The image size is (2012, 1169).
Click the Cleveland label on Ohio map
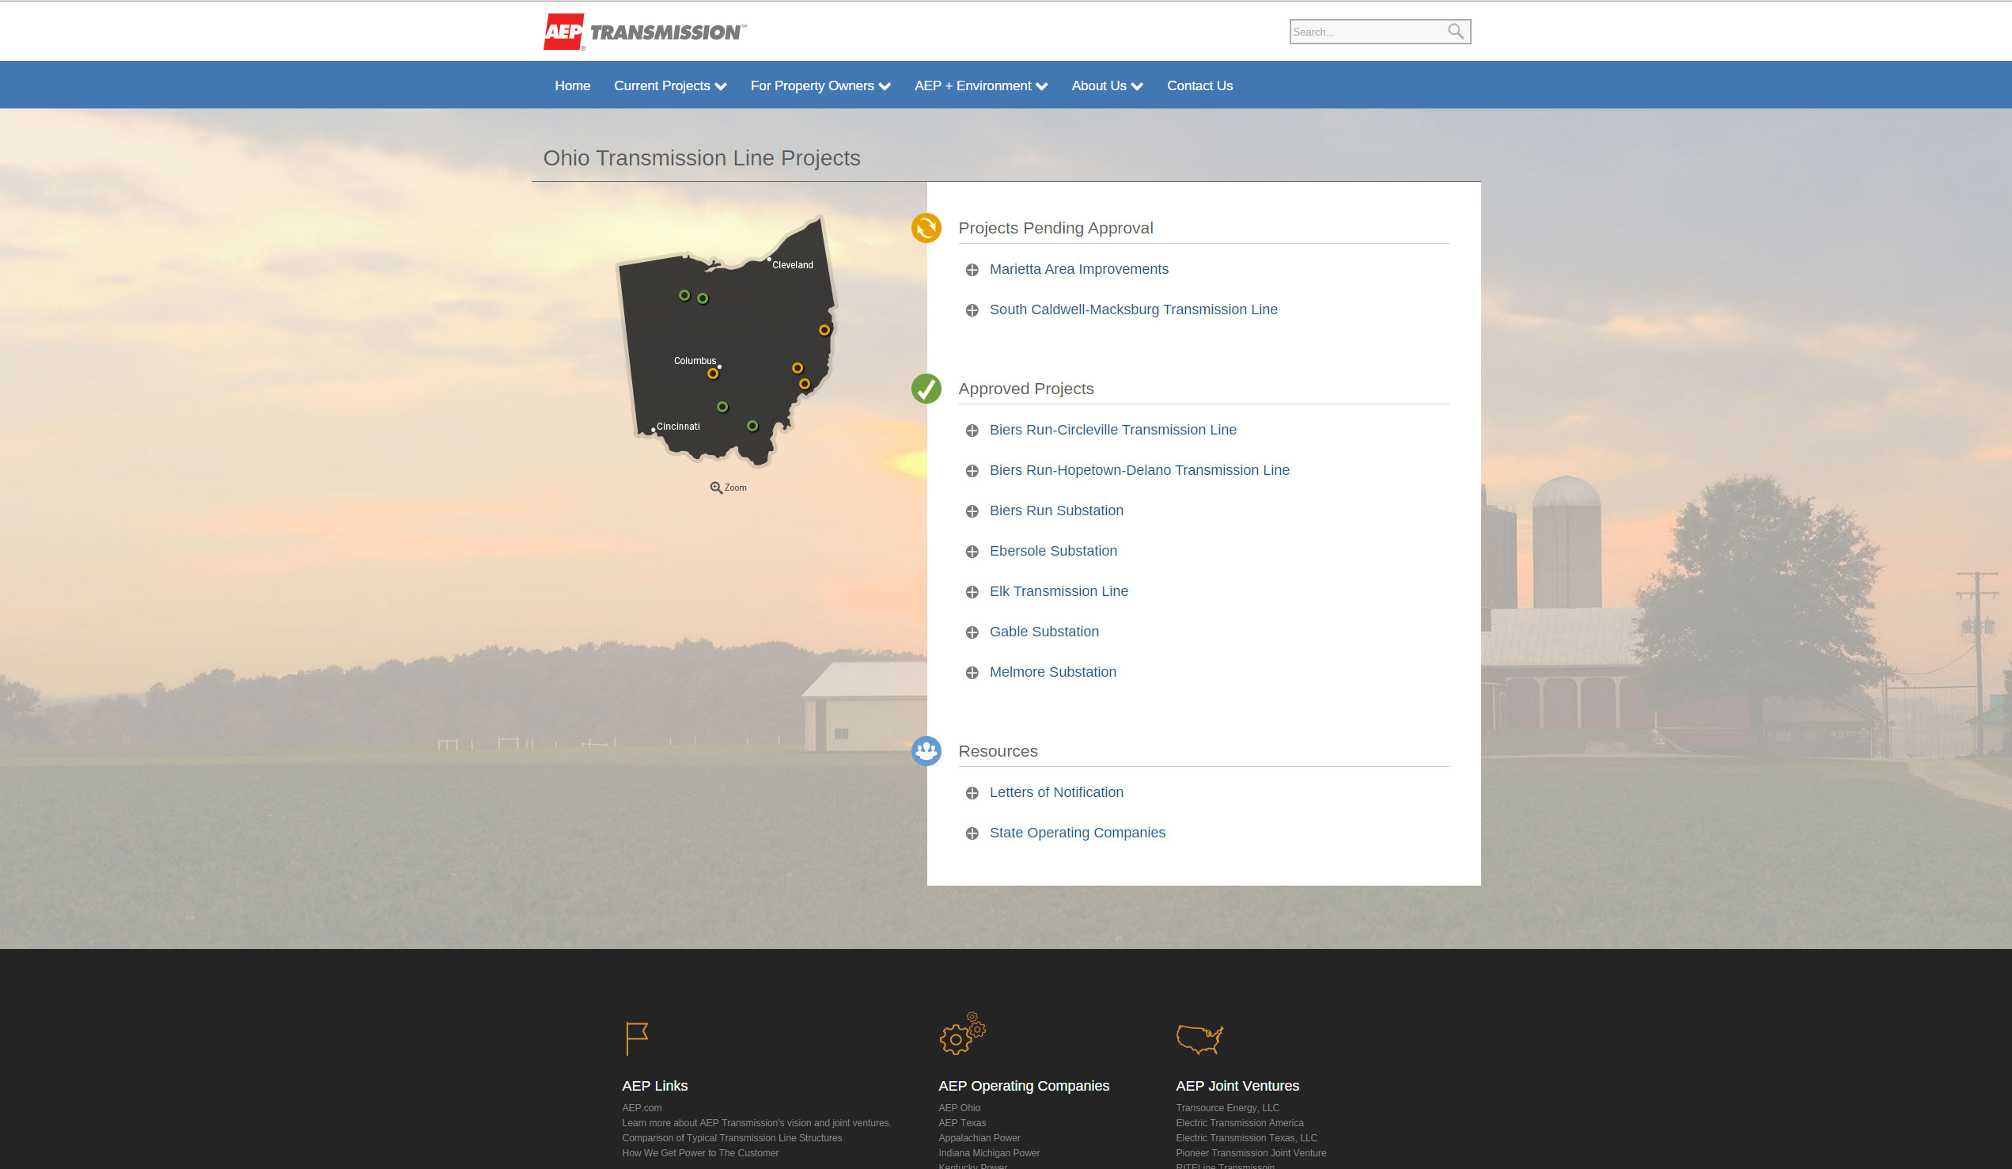792,265
